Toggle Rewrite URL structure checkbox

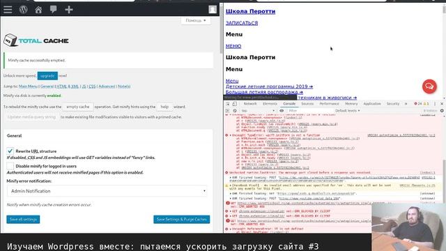pos(10,151)
